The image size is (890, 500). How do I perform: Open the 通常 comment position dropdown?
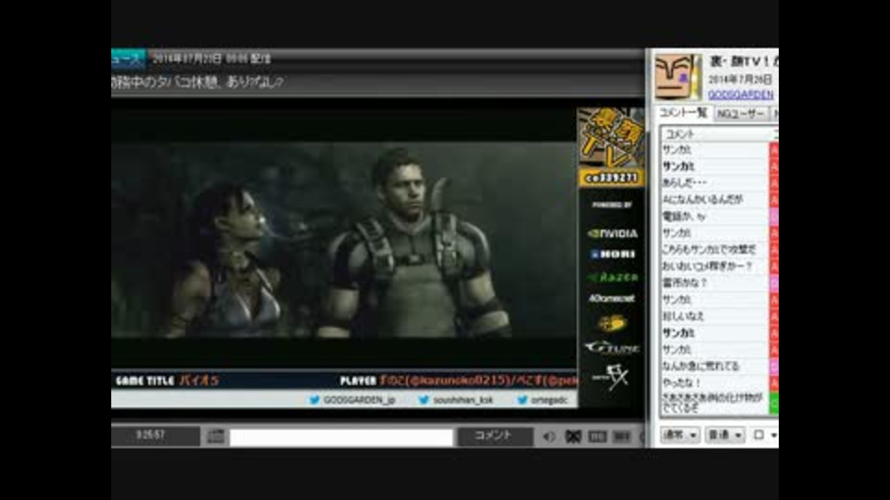click(680, 435)
